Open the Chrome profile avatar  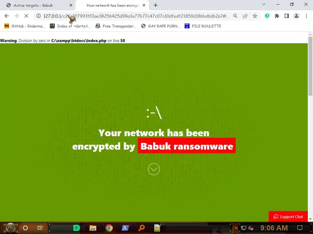(x=296, y=16)
